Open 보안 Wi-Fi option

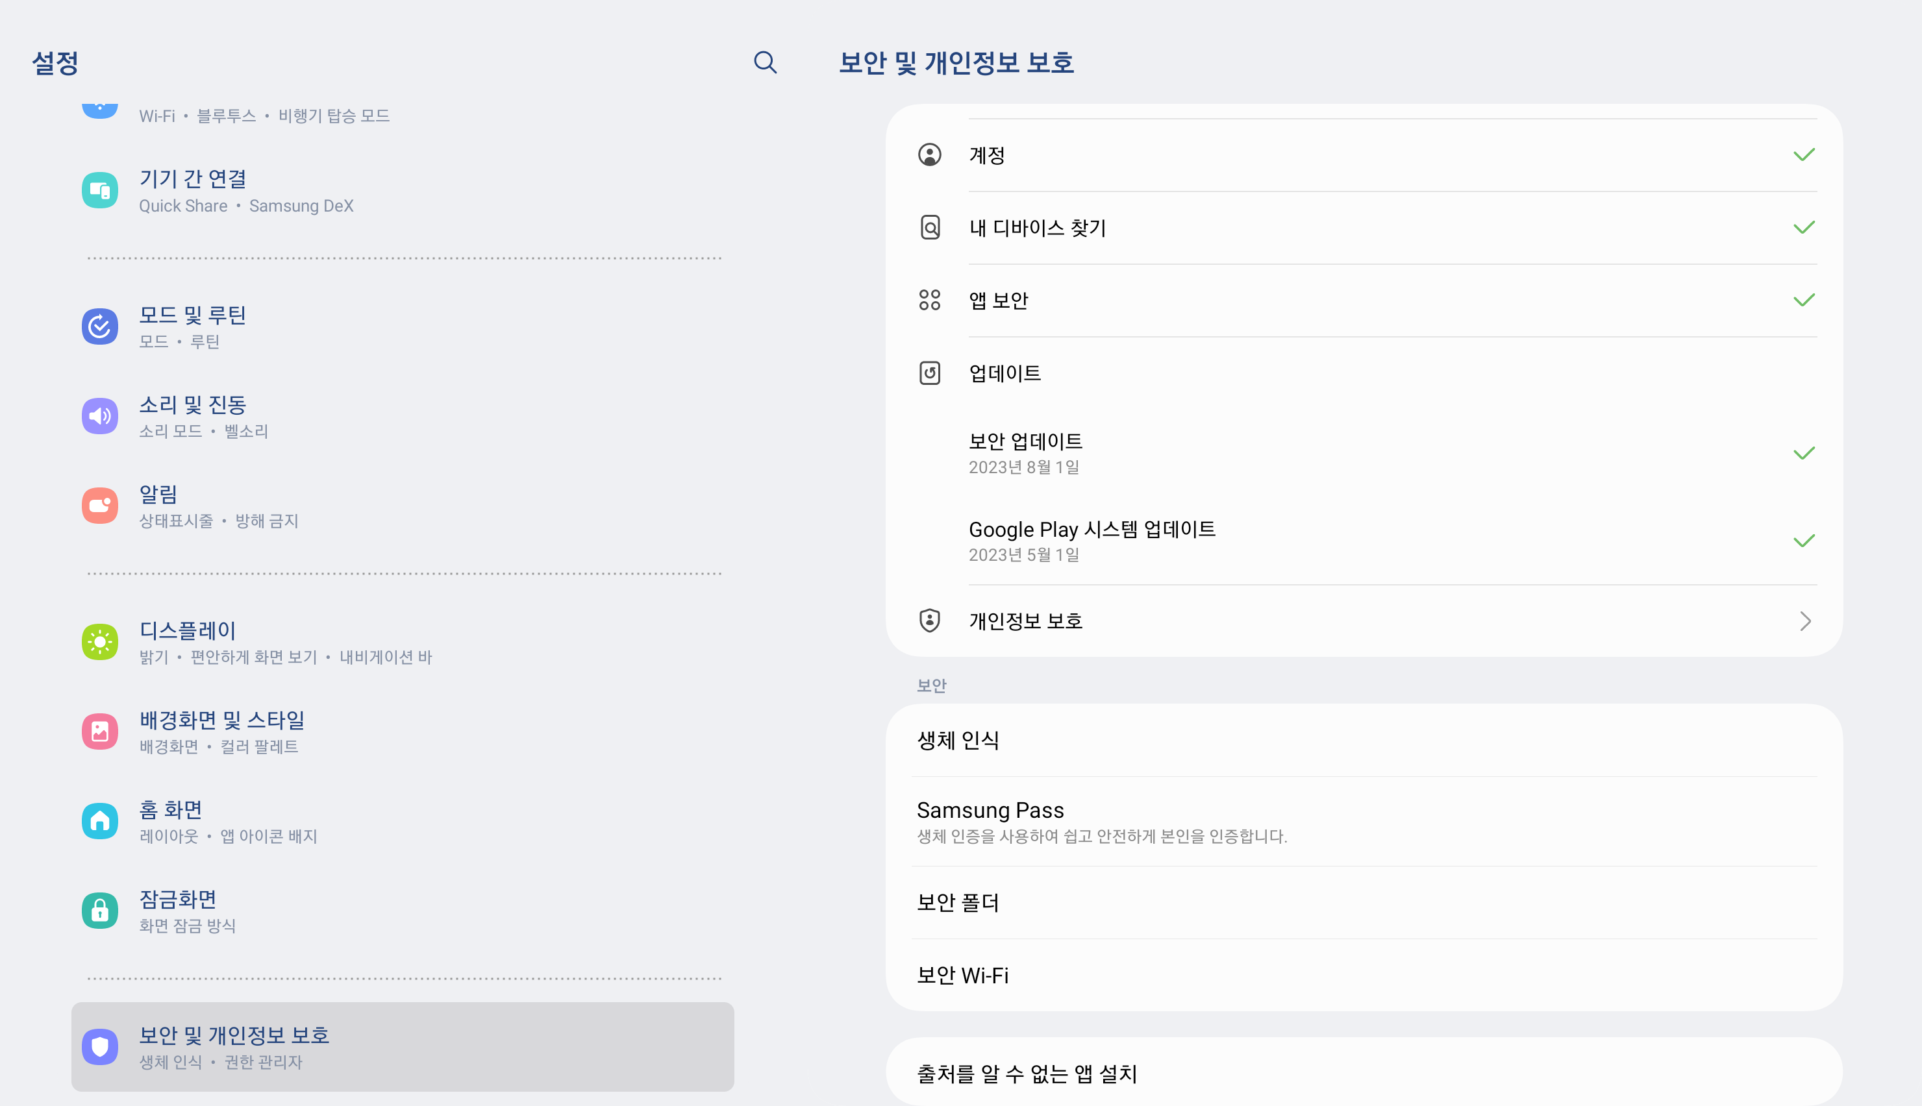click(962, 976)
